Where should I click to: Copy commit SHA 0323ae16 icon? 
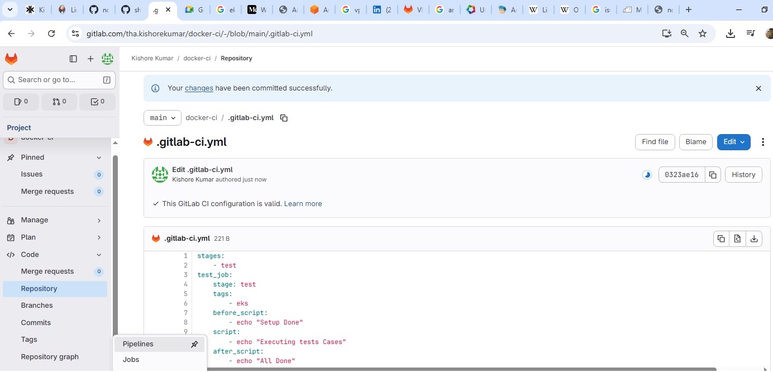pyautogui.click(x=713, y=175)
